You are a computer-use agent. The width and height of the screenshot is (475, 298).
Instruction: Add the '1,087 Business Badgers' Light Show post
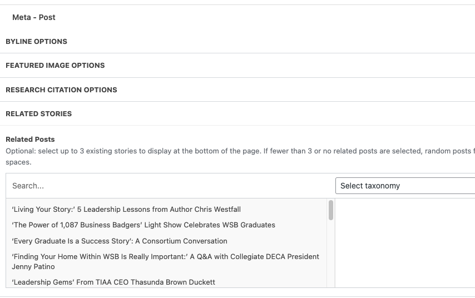(144, 225)
